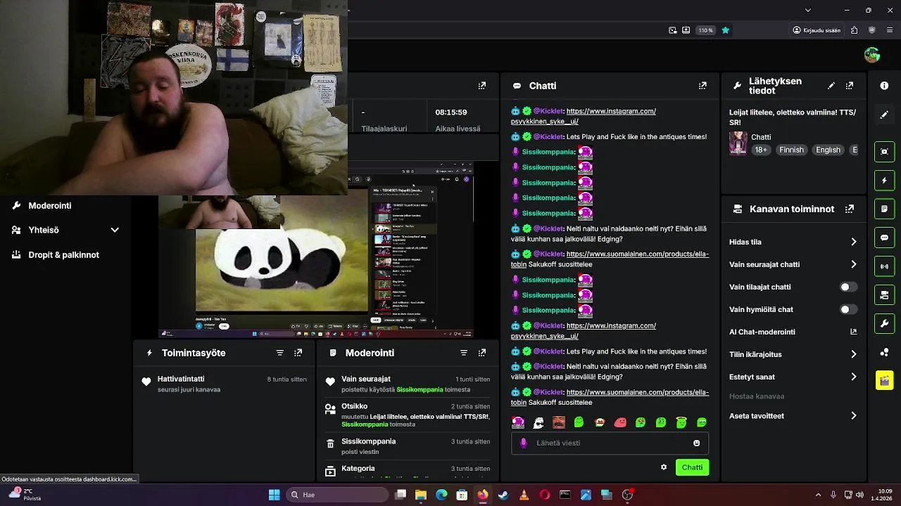Viewport: 901px width, 506px height.
Task: Pop out the Lähetyksen tiedot panel
Action: coord(850,86)
